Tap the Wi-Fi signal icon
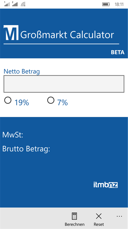 (23, 4)
